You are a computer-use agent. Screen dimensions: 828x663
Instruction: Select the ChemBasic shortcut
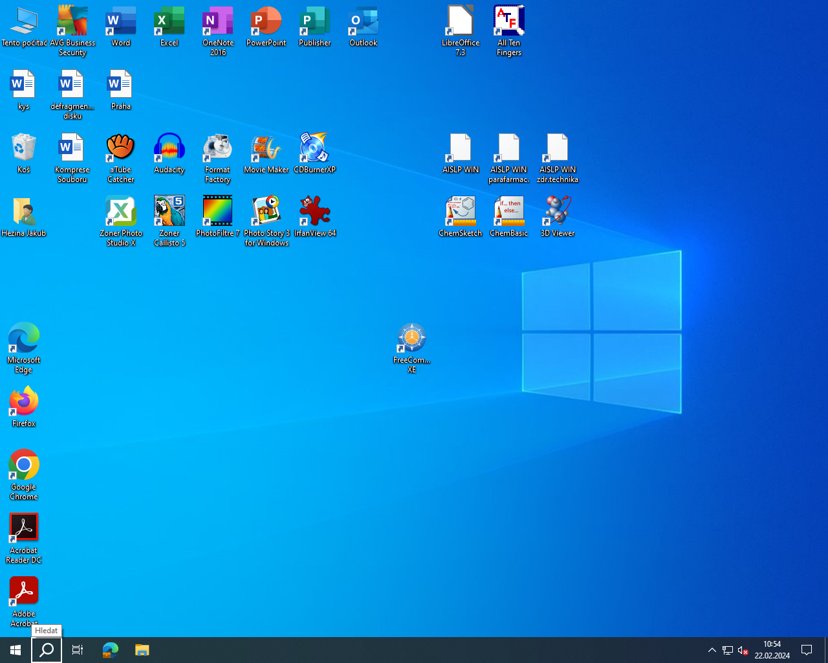click(x=509, y=217)
